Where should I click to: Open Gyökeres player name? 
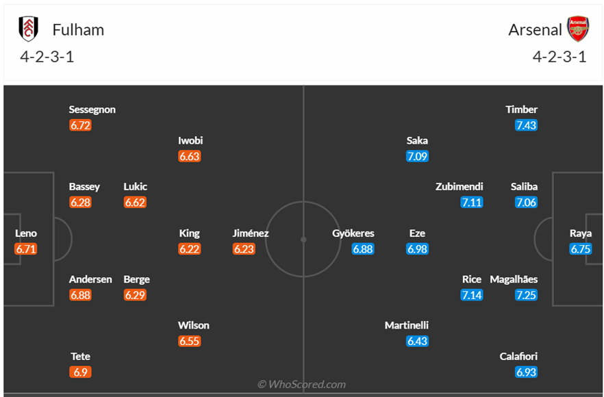pyautogui.click(x=353, y=233)
